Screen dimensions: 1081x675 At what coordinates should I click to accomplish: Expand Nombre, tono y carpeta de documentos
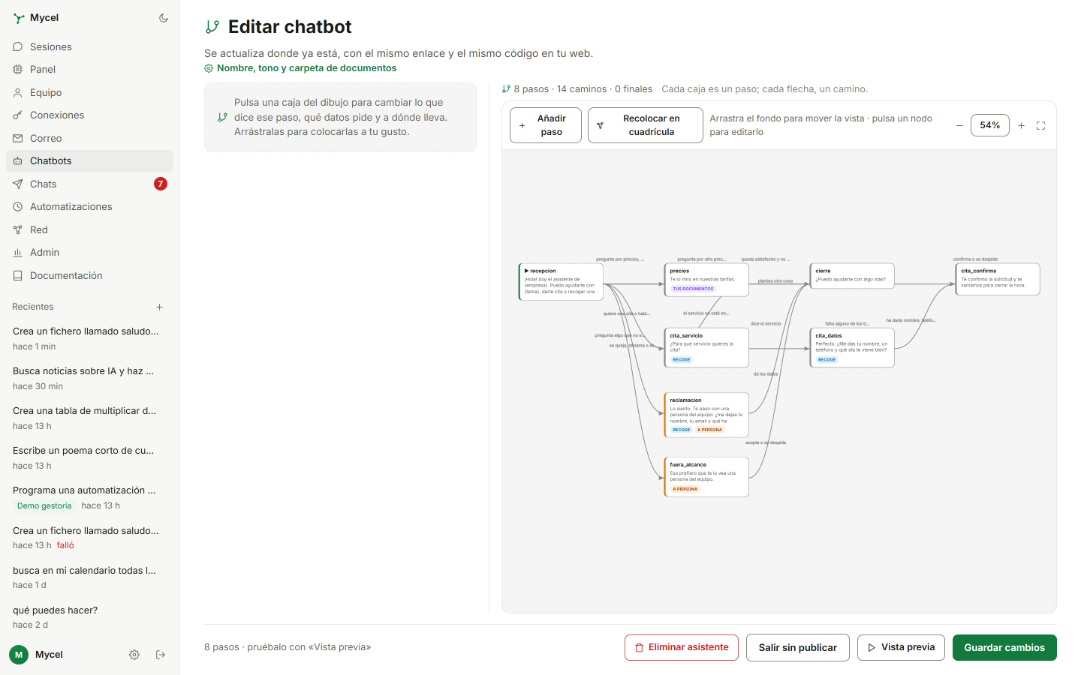pos(300,68)
